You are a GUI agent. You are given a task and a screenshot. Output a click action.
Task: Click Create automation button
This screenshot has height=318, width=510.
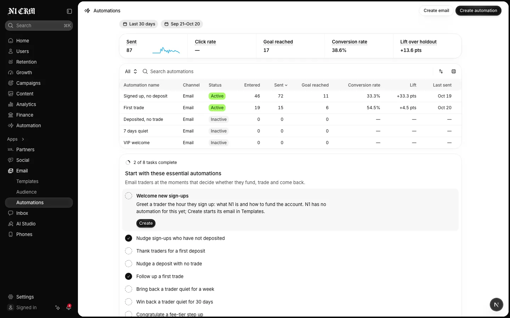click(478, 11)
